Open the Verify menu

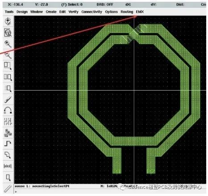tap(73, 12)
